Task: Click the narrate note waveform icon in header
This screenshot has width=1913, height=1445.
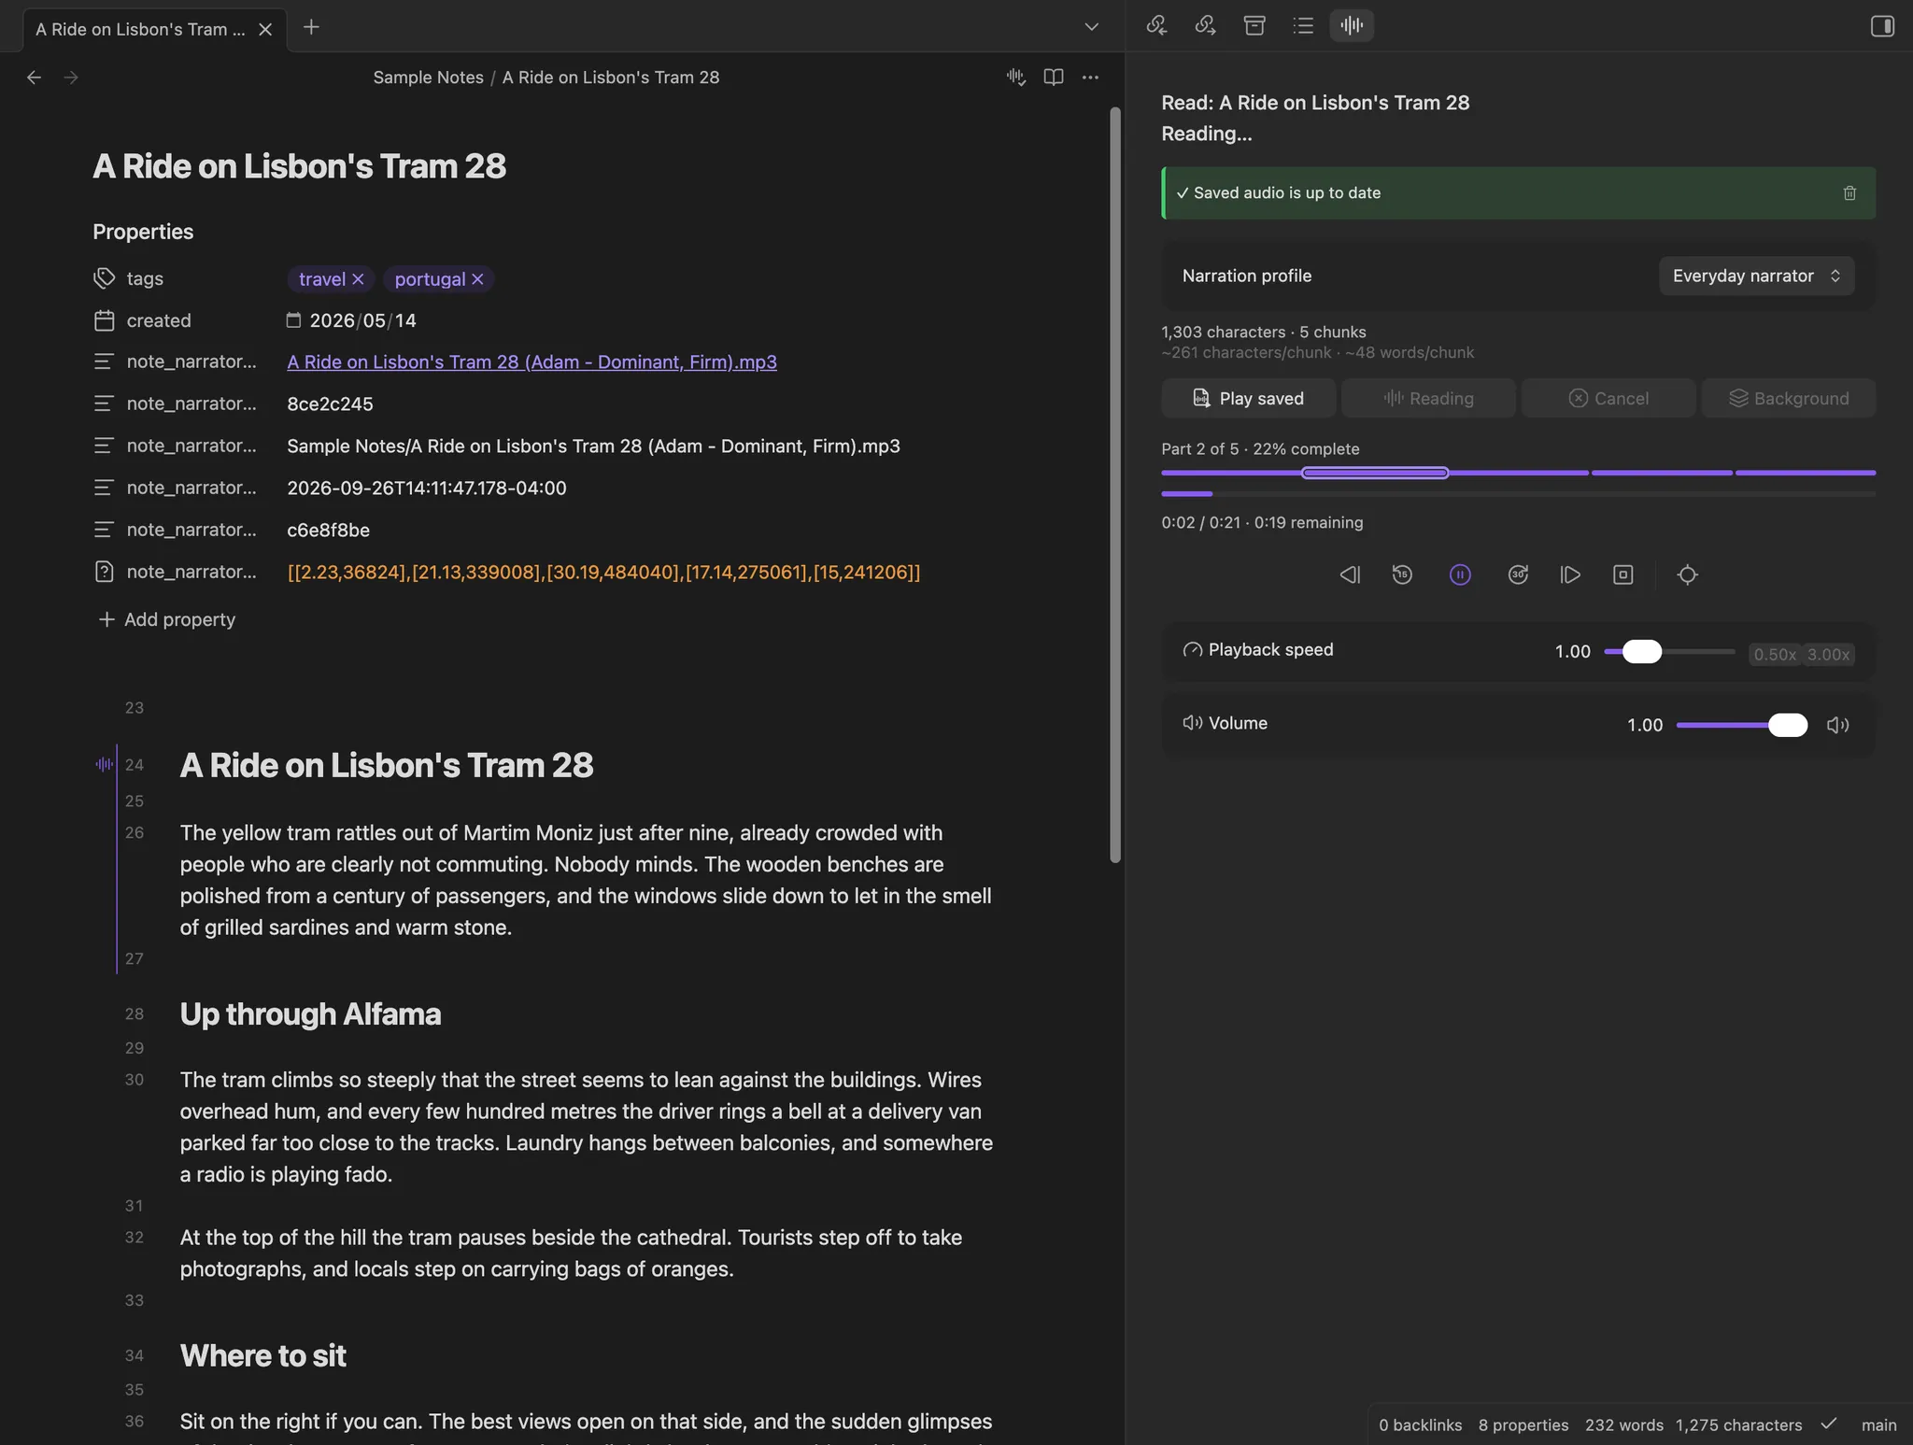Action: (1016, 78)
